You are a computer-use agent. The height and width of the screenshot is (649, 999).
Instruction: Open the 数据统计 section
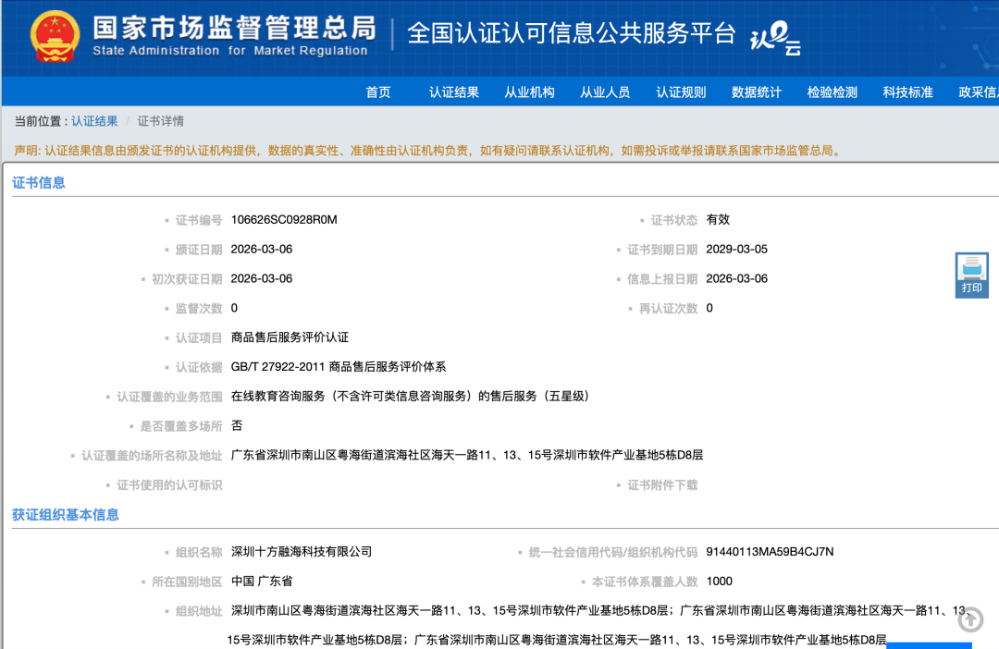(756, 92)
